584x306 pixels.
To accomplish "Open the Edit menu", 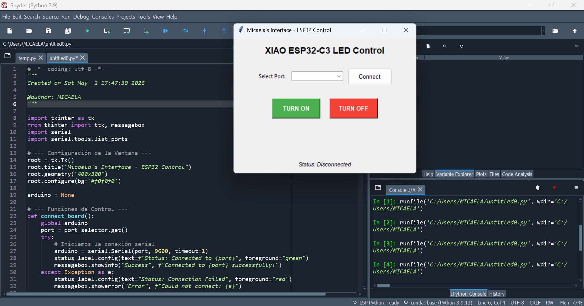I will [x=17, y=17].
